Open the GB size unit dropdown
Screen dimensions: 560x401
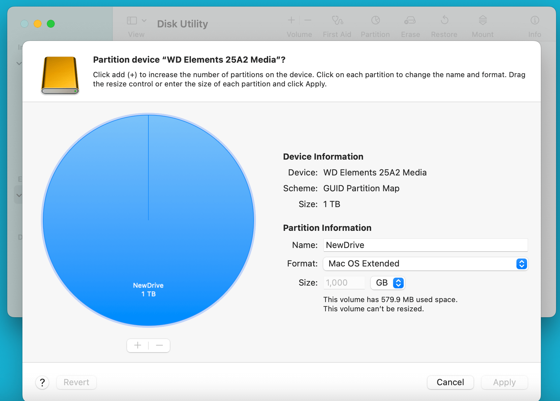click(388, 283)
